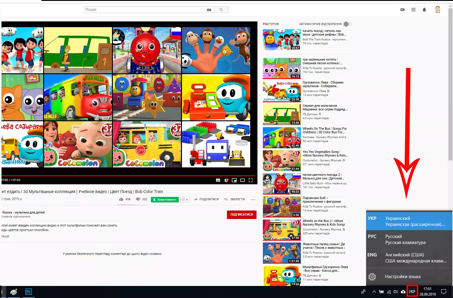Open the "качать поезд" suggested video thumbnail

[282, 40]
